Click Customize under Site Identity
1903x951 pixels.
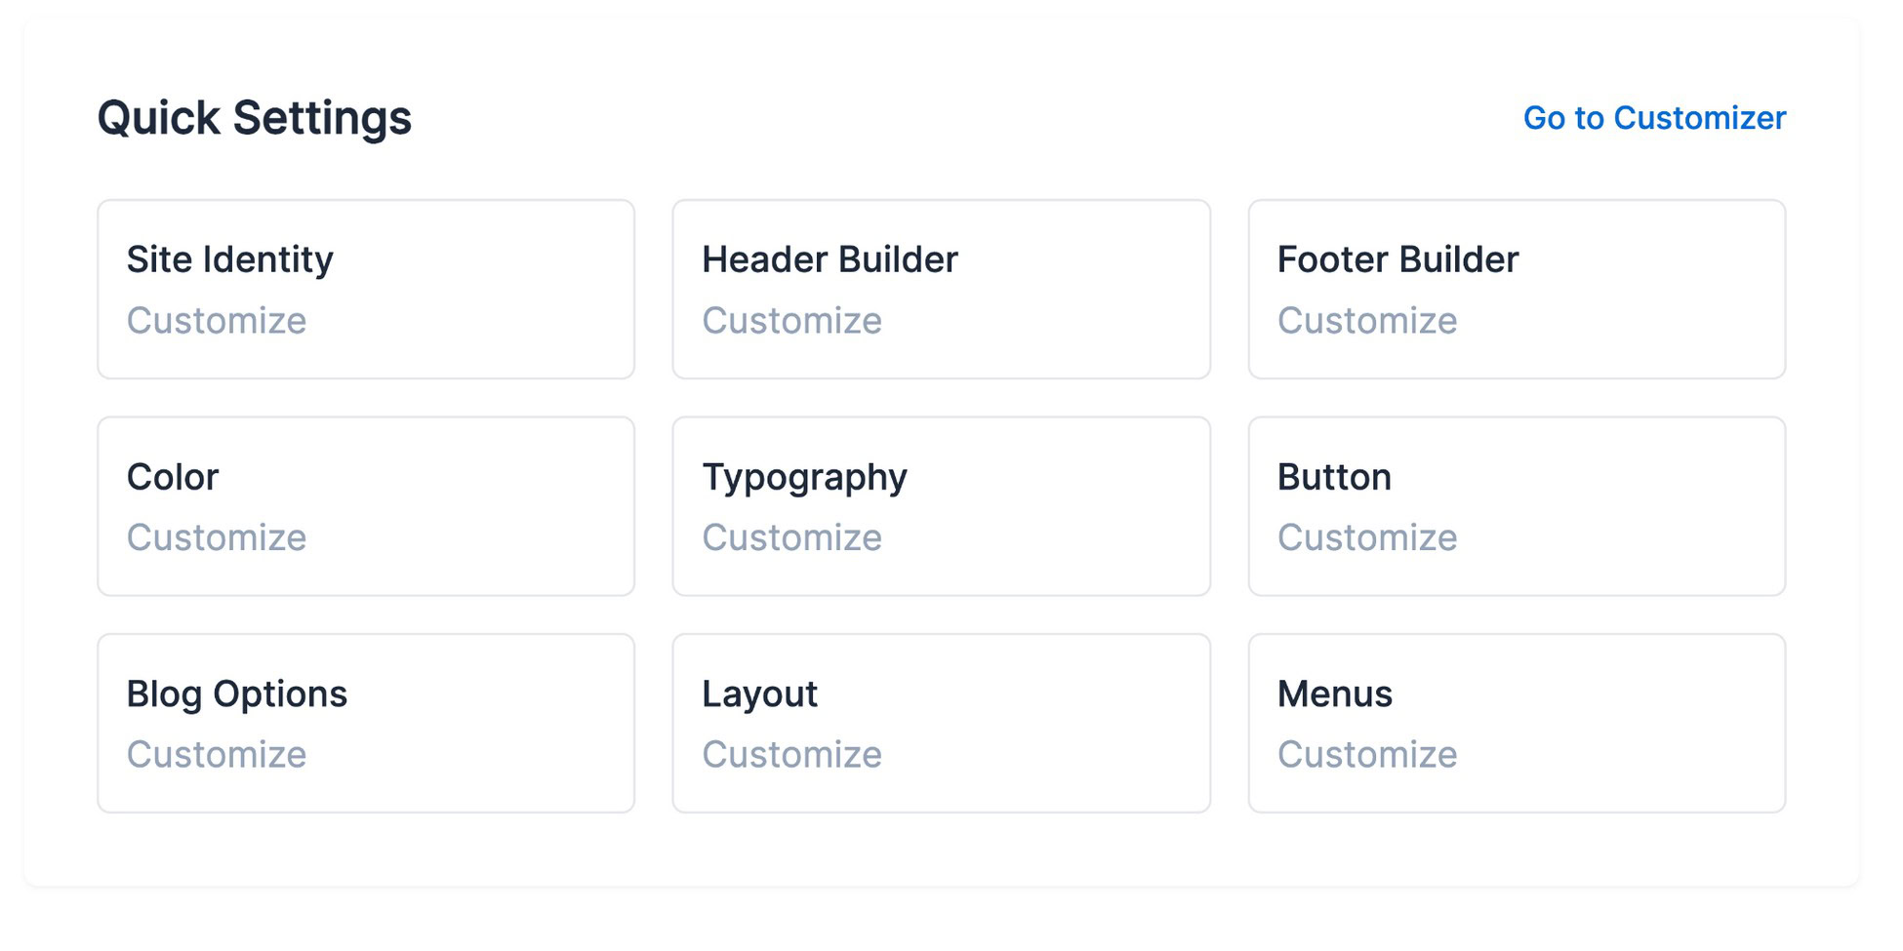point(217,321)
